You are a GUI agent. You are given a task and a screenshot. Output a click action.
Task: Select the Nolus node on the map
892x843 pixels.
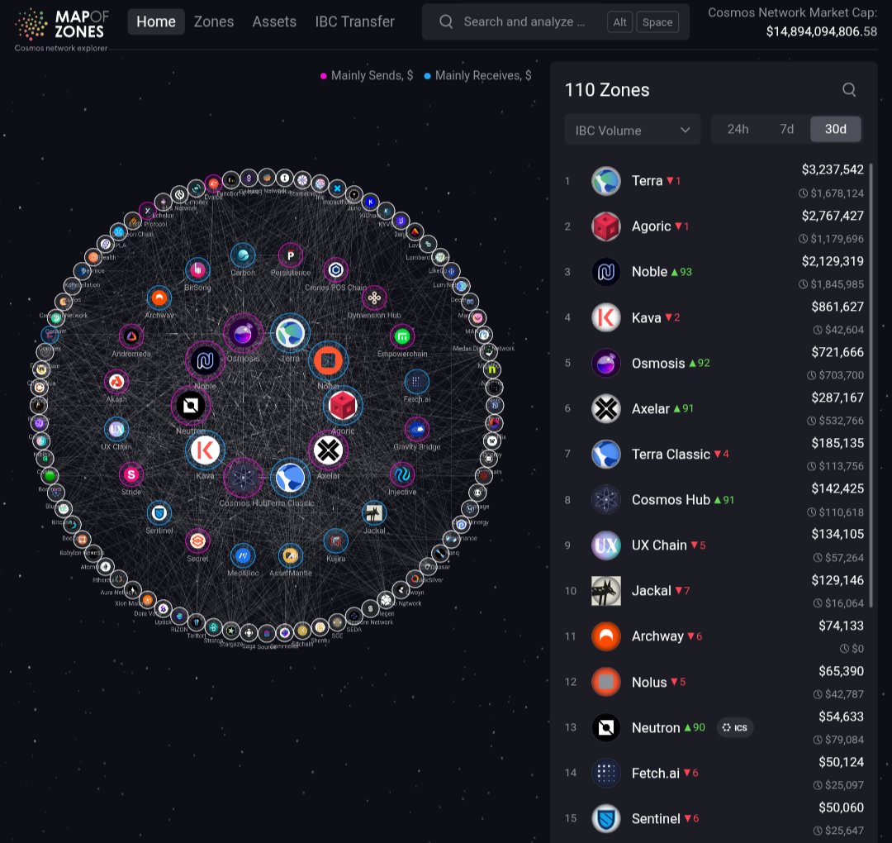[328, 360]
